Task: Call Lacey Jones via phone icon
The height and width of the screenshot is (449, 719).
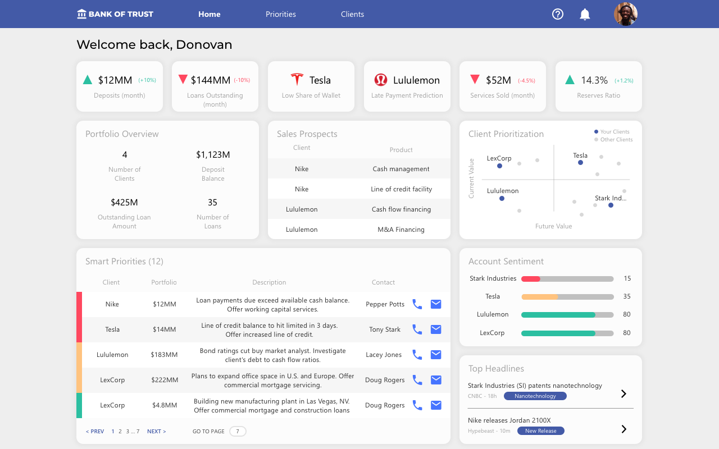Action: coord(417,355)
